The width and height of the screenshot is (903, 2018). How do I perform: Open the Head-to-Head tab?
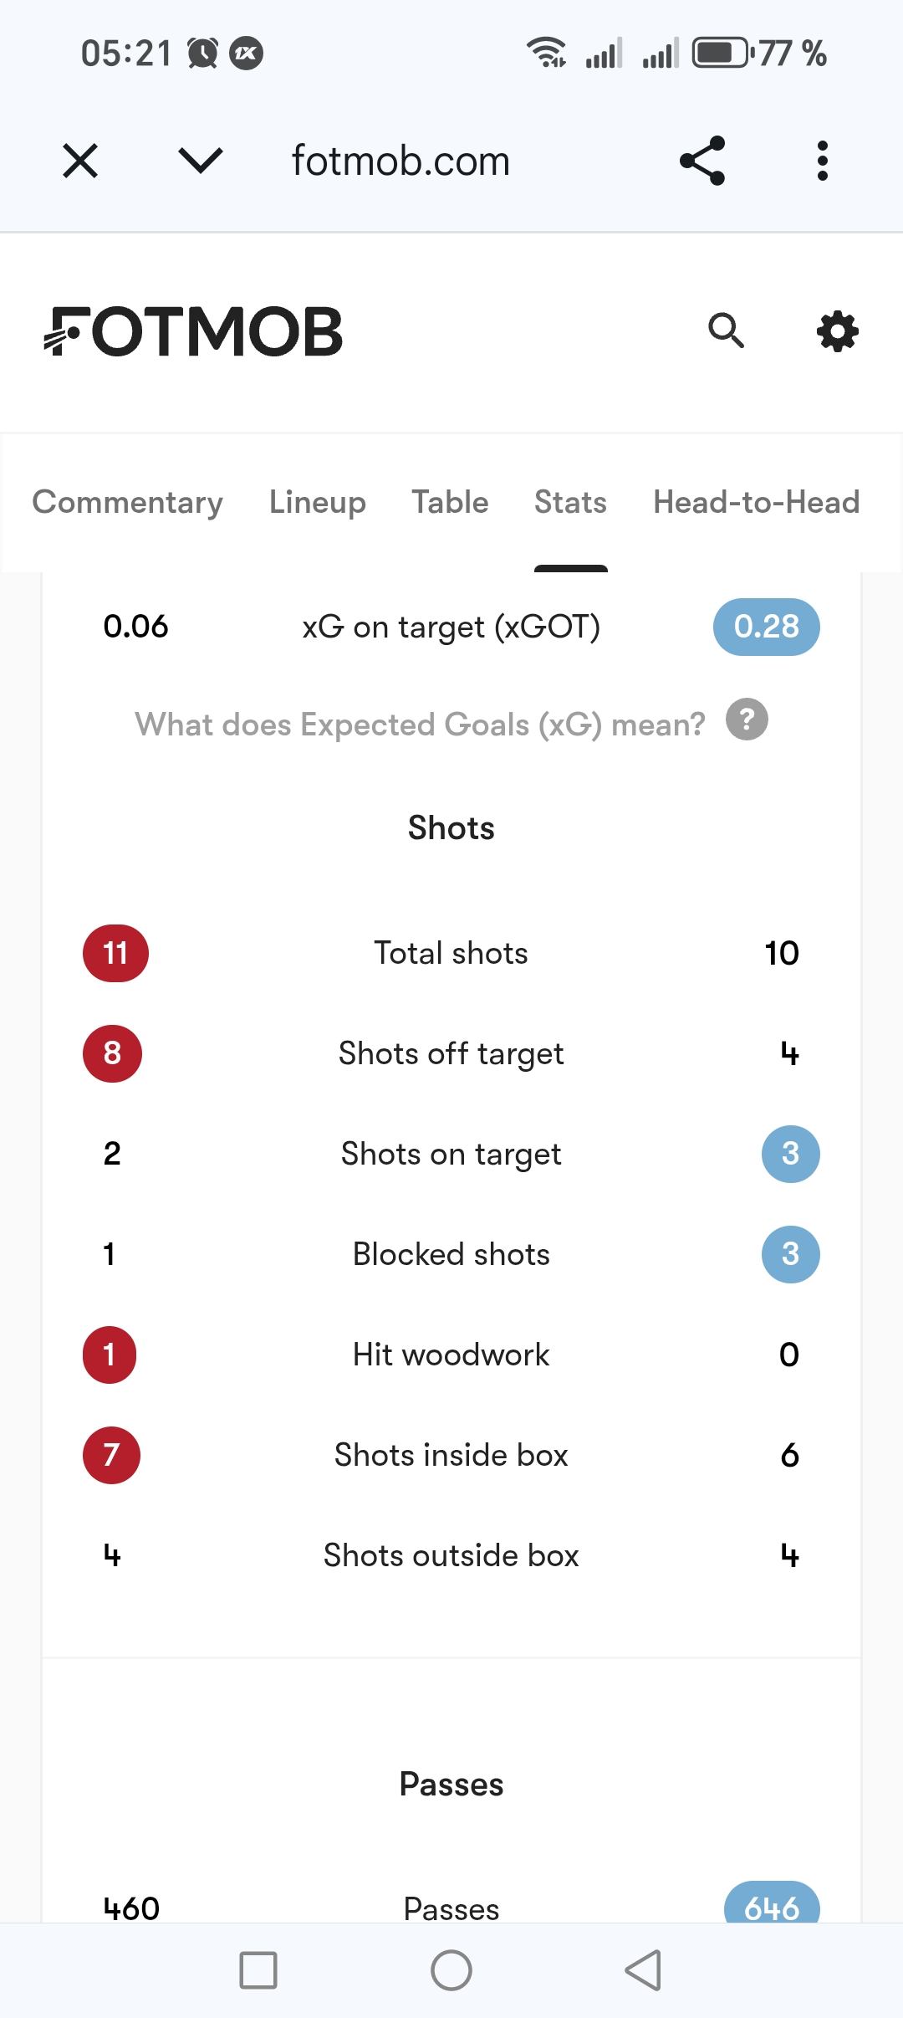(x=756, y=502)
